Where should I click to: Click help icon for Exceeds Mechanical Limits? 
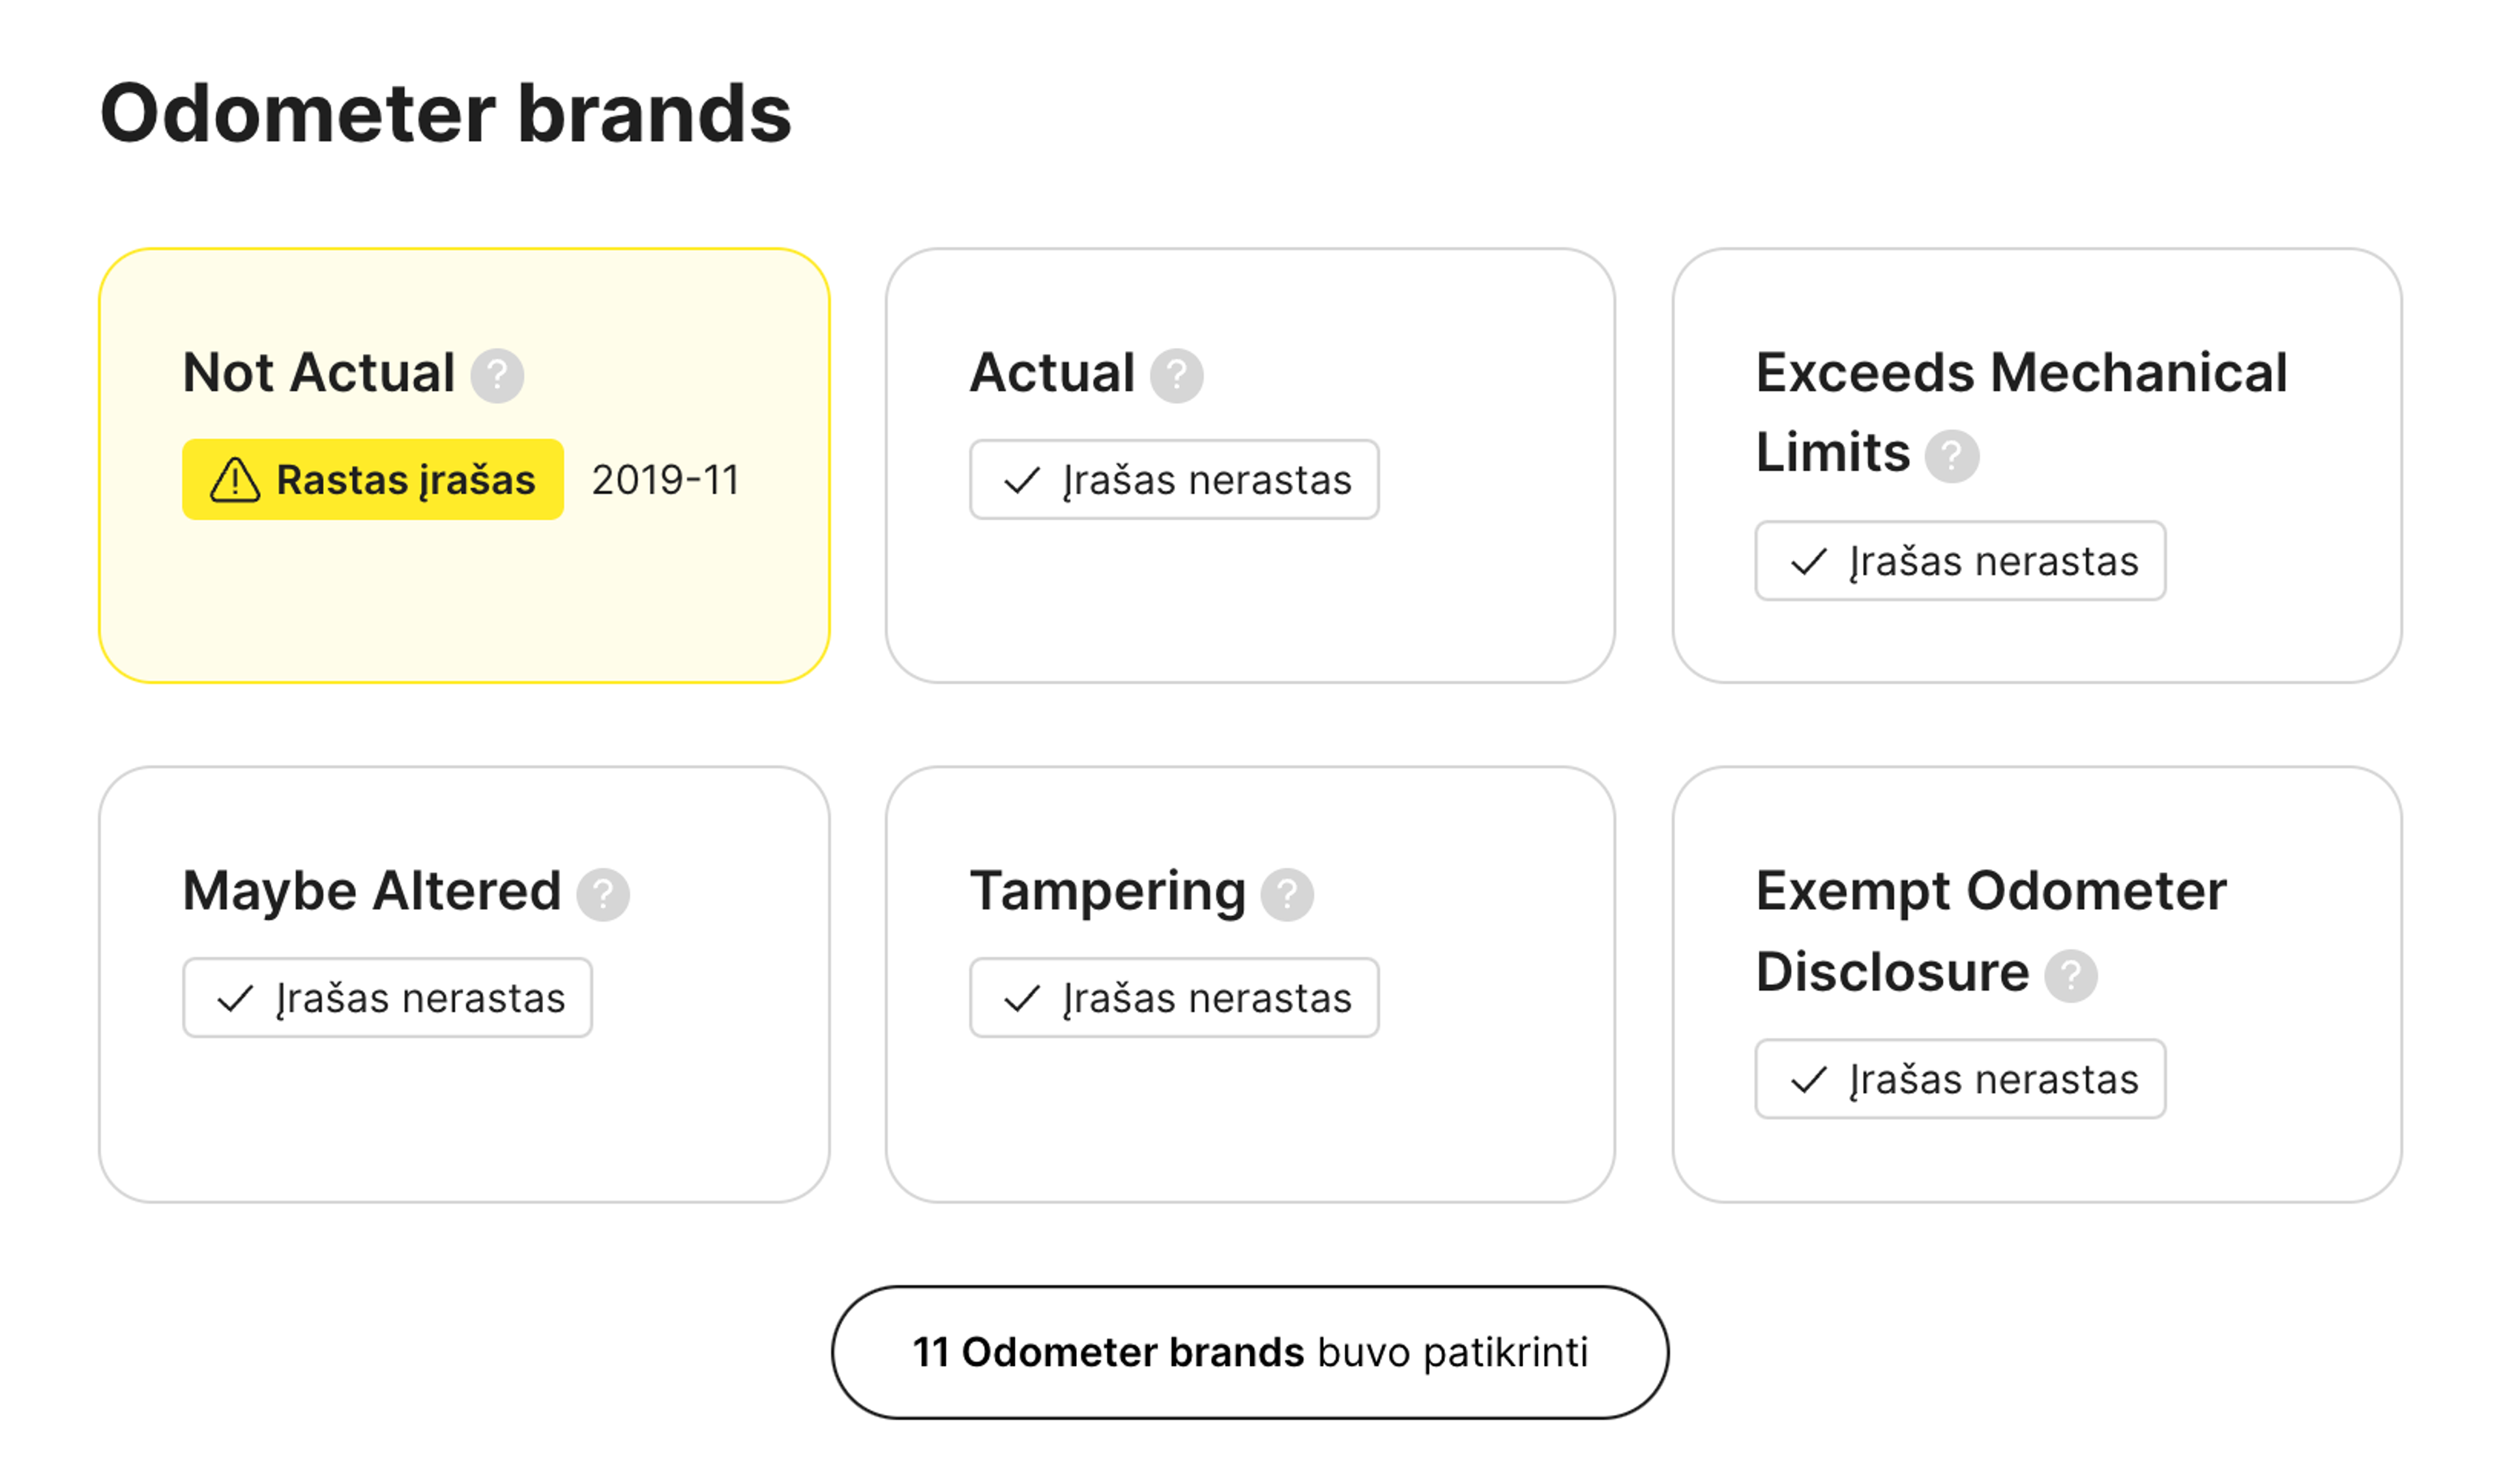click(x=1952, y=456)
